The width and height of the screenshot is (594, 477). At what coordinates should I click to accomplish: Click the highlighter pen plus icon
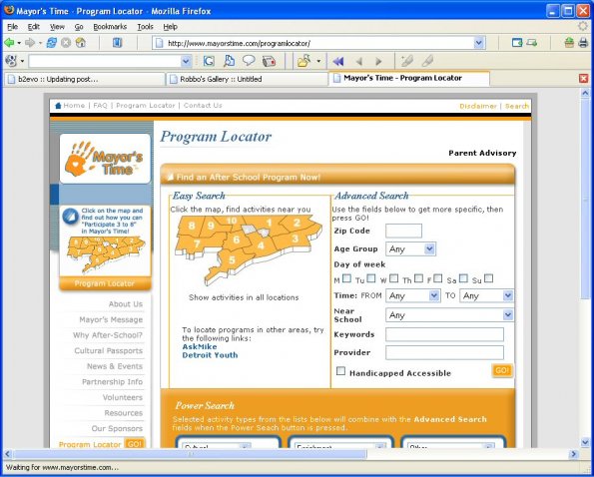point(407,61)
